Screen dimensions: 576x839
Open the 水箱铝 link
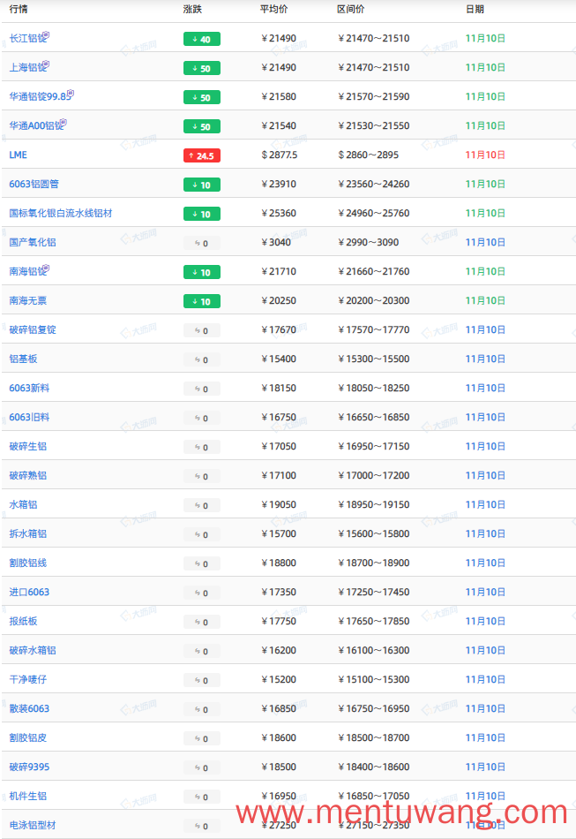pos(23,504)
